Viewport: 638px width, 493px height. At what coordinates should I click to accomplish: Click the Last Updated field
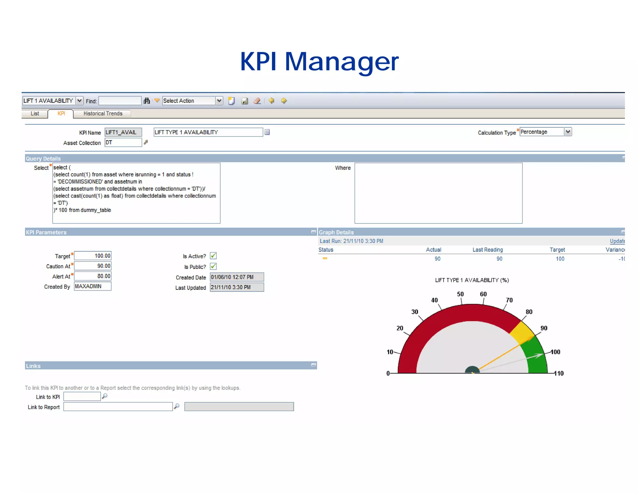click(x=237, y=287)
